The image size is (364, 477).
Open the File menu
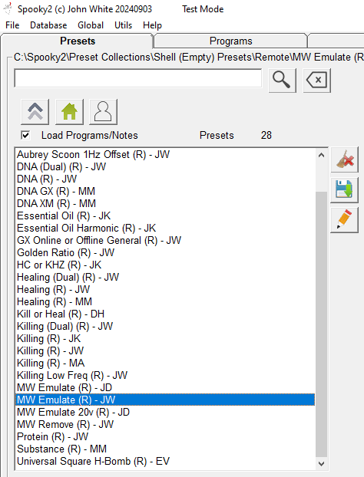coord(12,25)
